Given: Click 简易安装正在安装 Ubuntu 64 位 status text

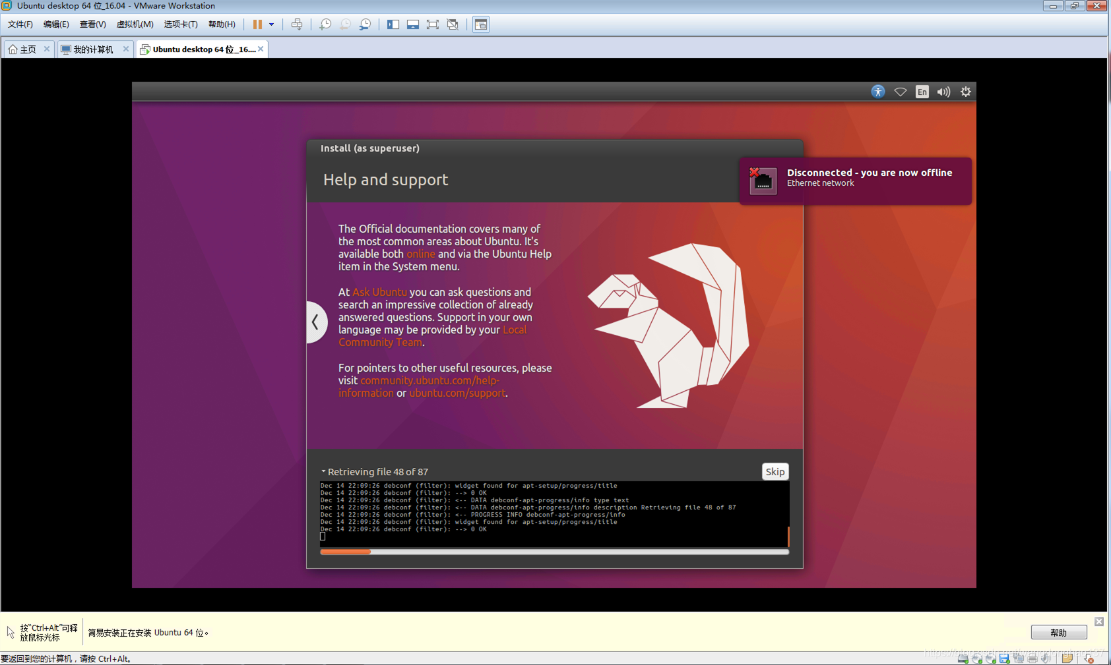Looking at the screenshot, I should point(148,633).
